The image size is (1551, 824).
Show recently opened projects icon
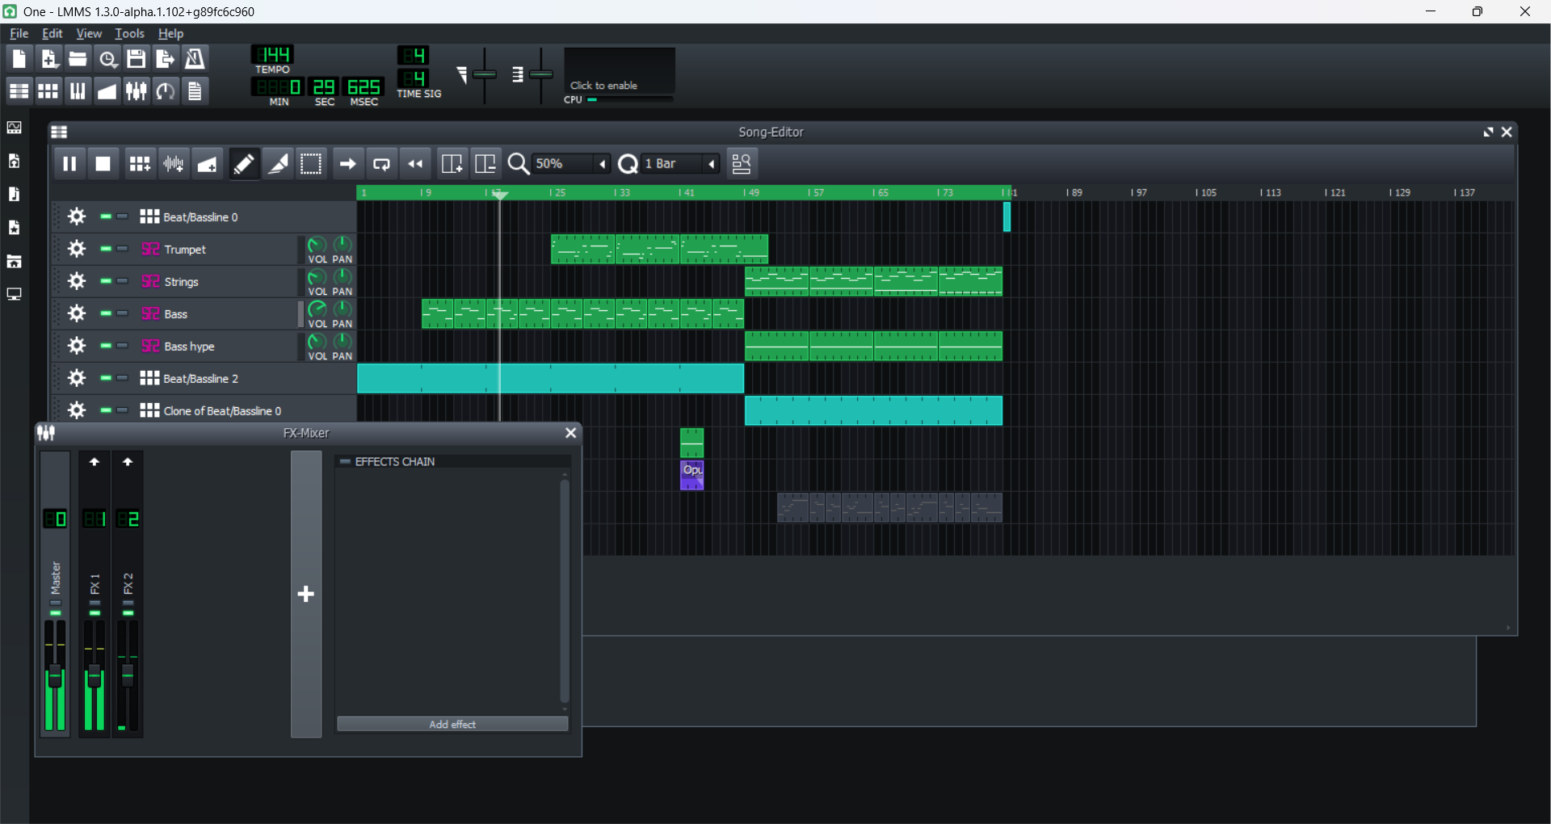[x=107, y=58]
